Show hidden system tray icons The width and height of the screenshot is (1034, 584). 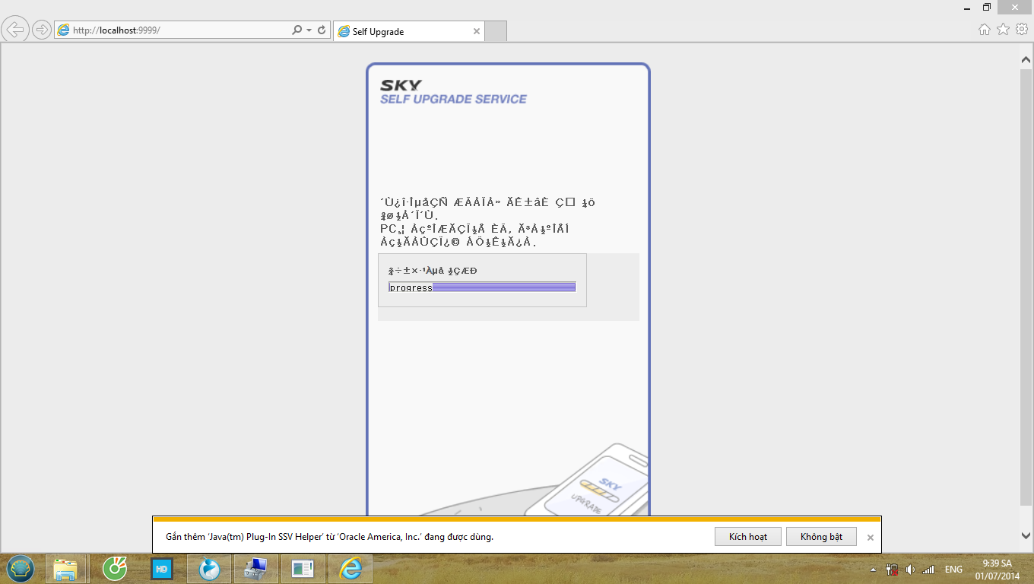[x=873, y=570]
